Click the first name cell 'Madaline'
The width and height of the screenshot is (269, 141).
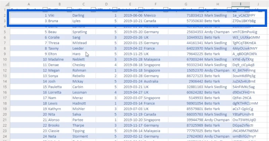(60, 59)
